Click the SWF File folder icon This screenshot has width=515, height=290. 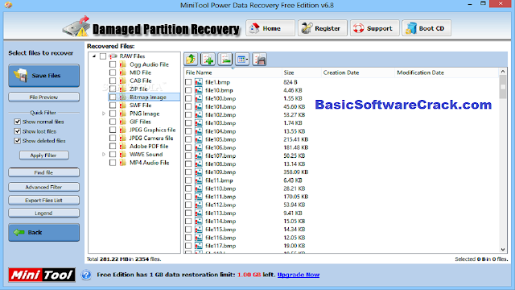123,106
